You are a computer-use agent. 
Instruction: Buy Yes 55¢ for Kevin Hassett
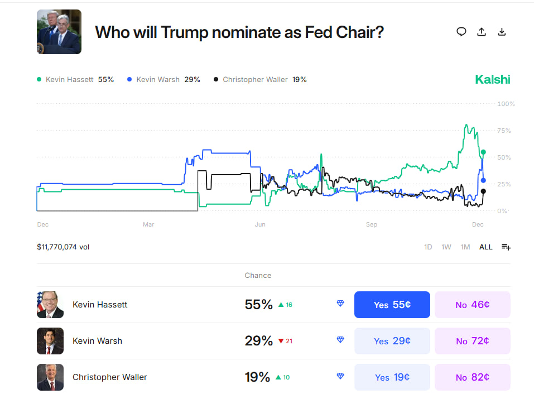tap(392, 305)
